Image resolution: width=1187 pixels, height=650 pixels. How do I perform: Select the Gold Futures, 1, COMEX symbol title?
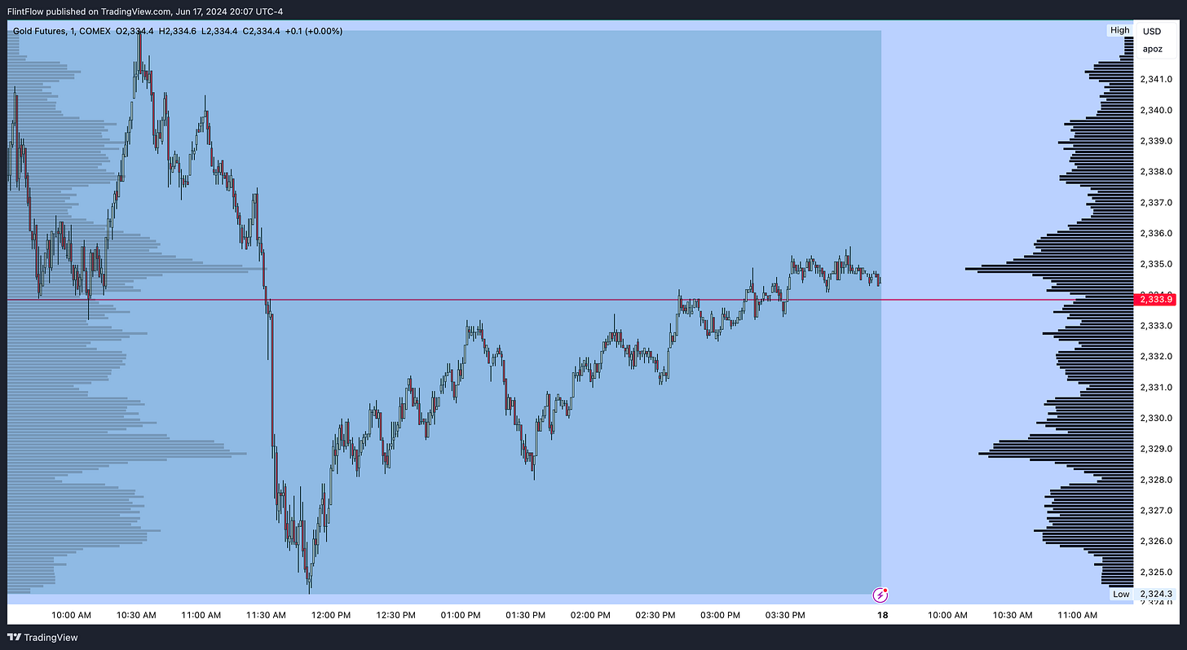click(62, 31)
